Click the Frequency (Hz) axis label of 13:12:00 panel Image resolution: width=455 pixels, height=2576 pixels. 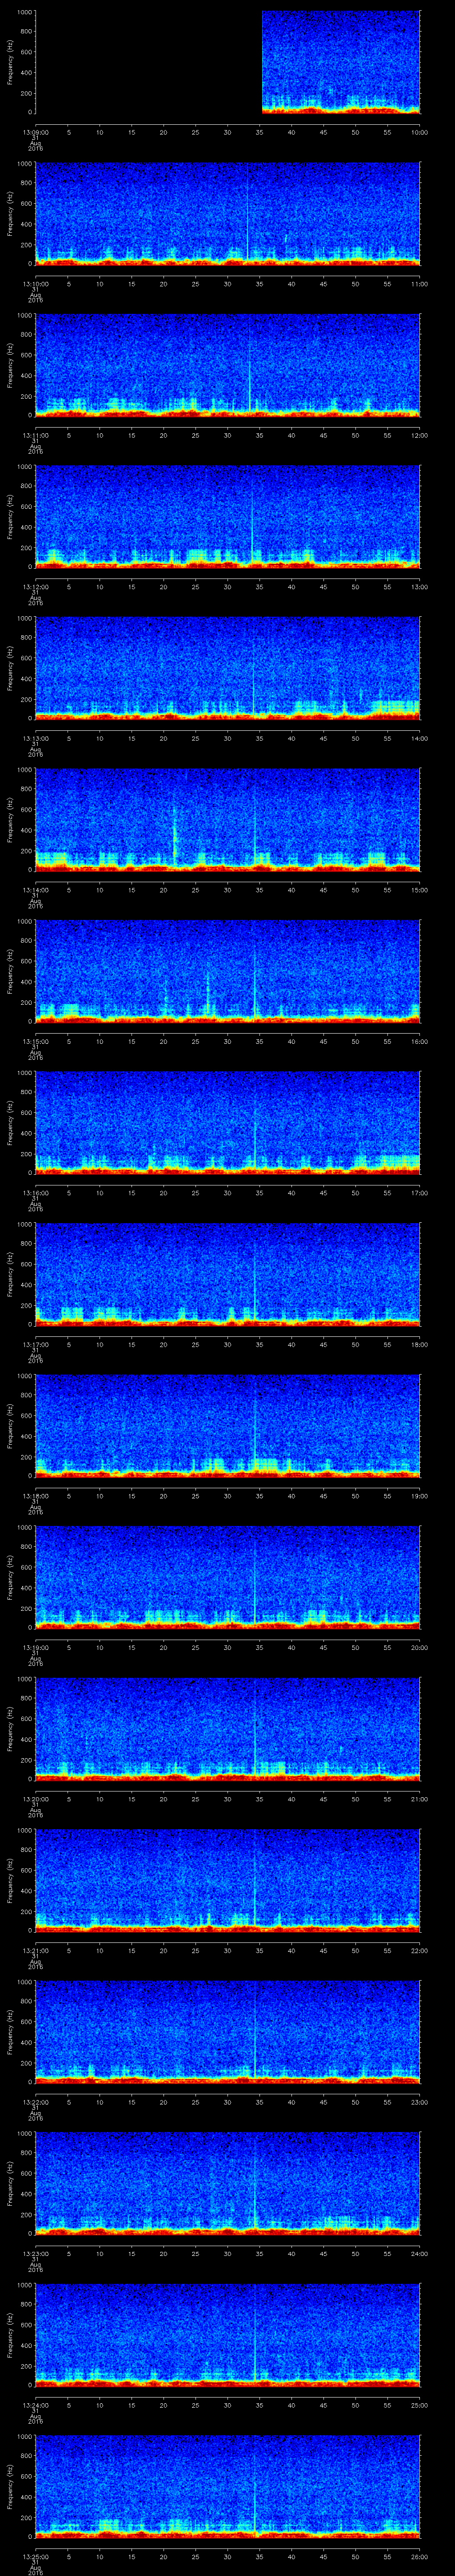pyautogui.click(x=10, y=515)
